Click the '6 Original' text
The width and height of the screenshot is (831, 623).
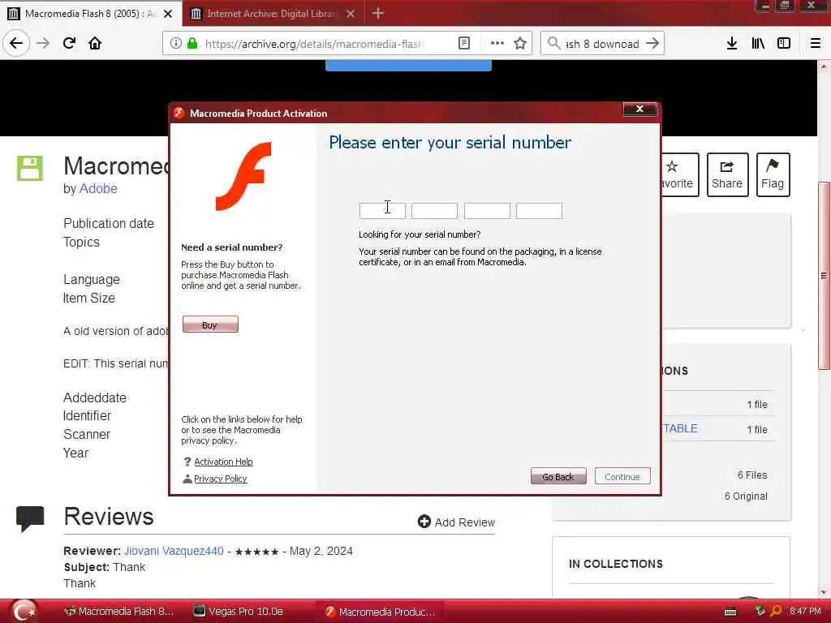(x=746, y=496)
